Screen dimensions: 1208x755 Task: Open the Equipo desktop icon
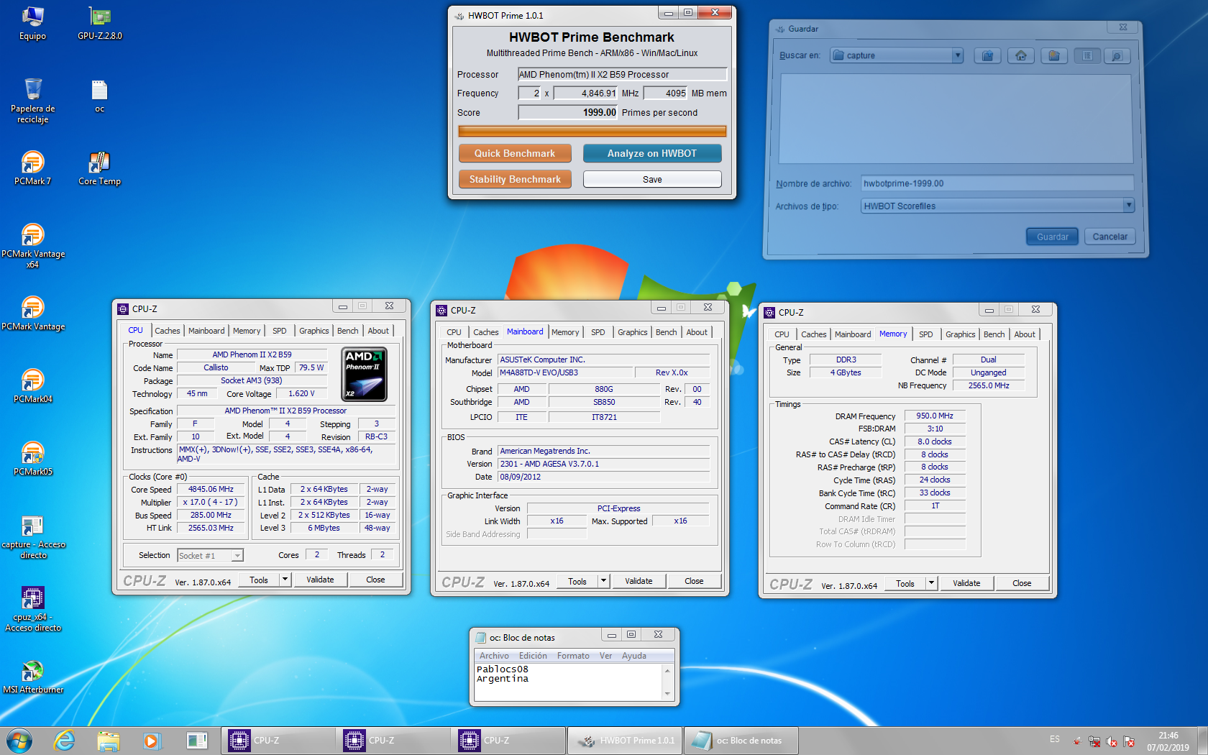click(32, 24)
